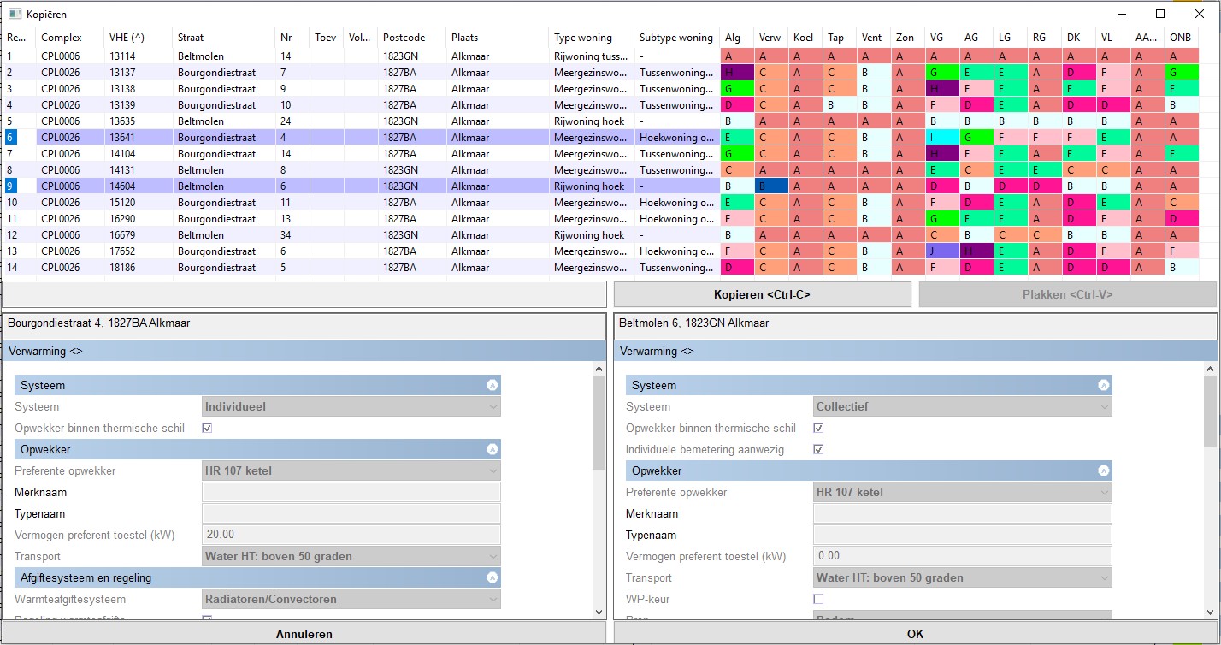Click the Kopiëren window title bar icon
The height and width of the screenshot is (645, 1221).
(14, 14)
